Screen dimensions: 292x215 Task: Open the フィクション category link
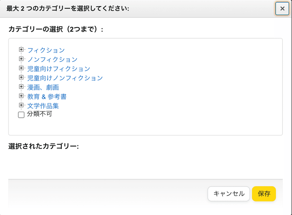(x=46, y=50)
